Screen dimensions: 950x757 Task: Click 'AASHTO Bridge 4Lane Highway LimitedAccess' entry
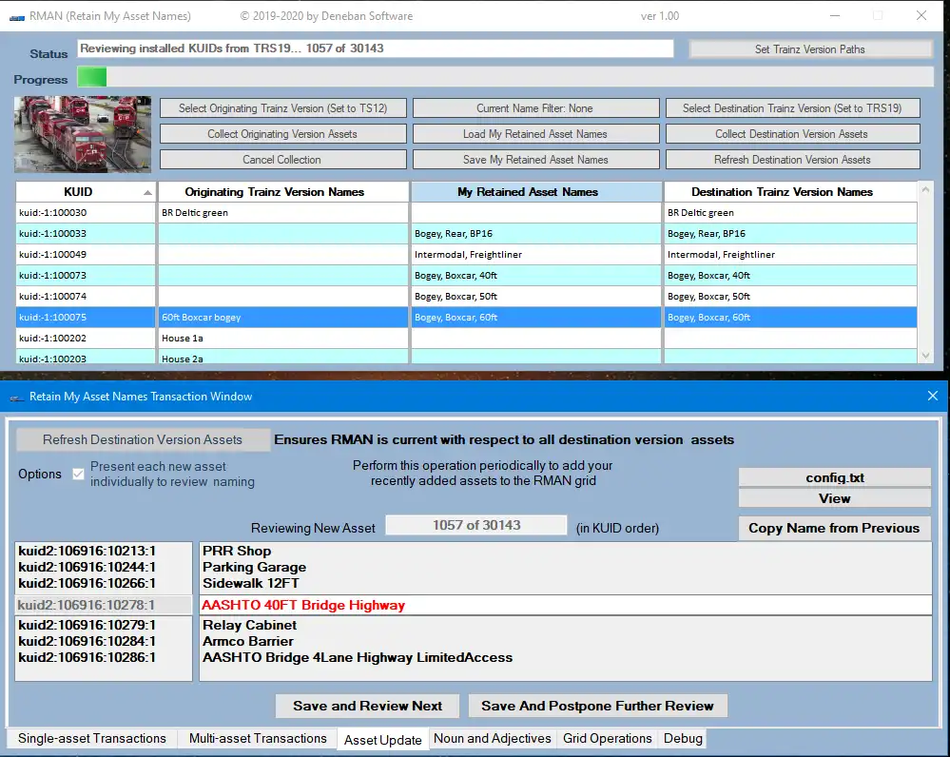pos(358,657)
